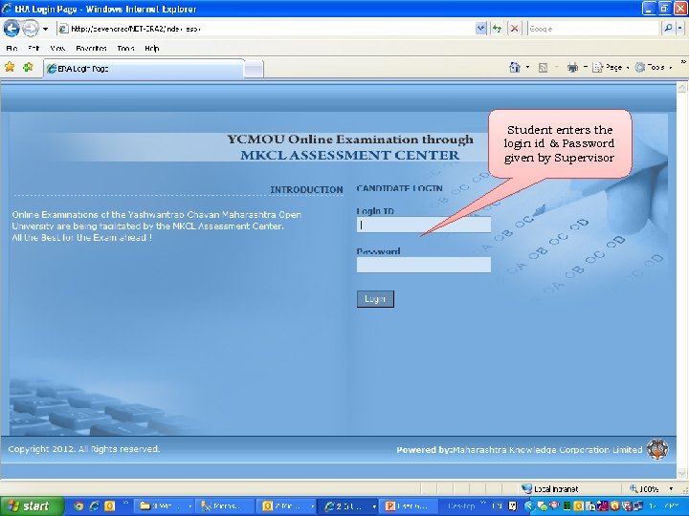Open the Tools menu in menu bar
Viewport: 689px width, 516px height.
[125, 49]
